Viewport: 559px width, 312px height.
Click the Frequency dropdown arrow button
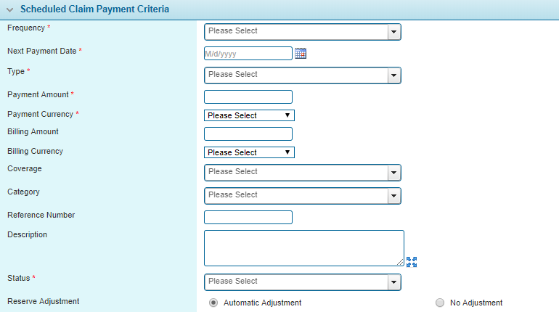[393, 32]
